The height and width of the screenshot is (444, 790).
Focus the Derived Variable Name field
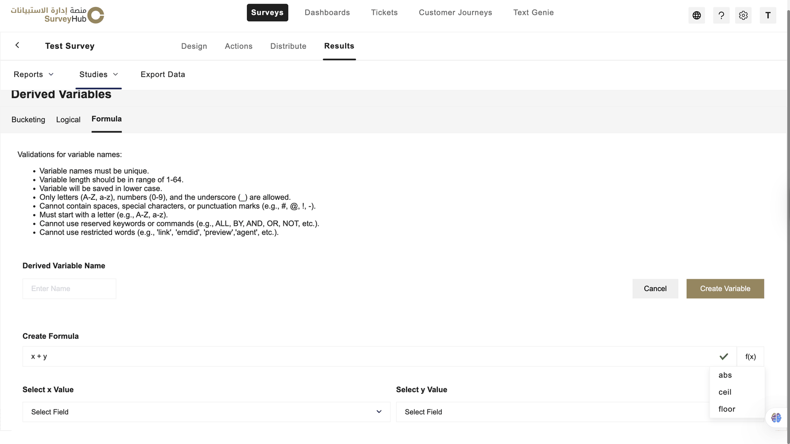tap(69, 289)
